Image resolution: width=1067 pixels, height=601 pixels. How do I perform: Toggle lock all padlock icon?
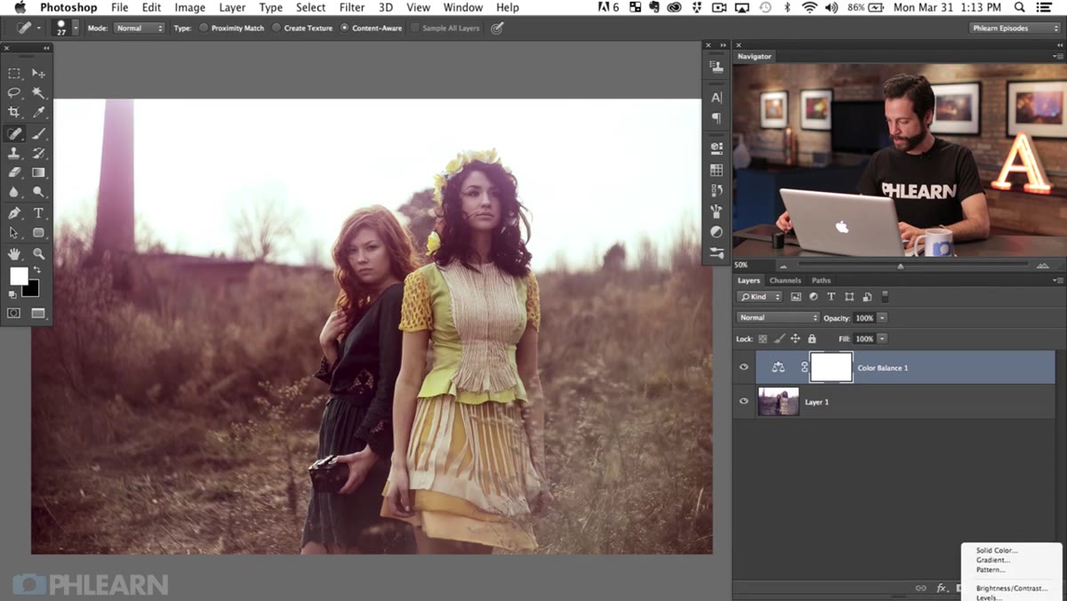click(812, 339)
